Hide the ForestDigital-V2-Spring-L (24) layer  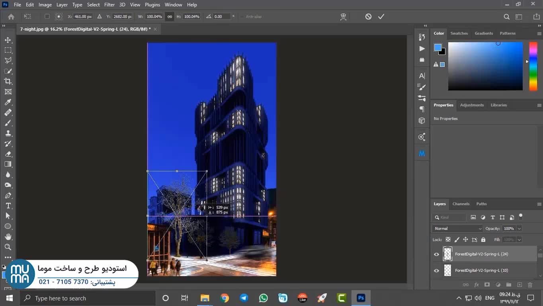click(436, 254)
